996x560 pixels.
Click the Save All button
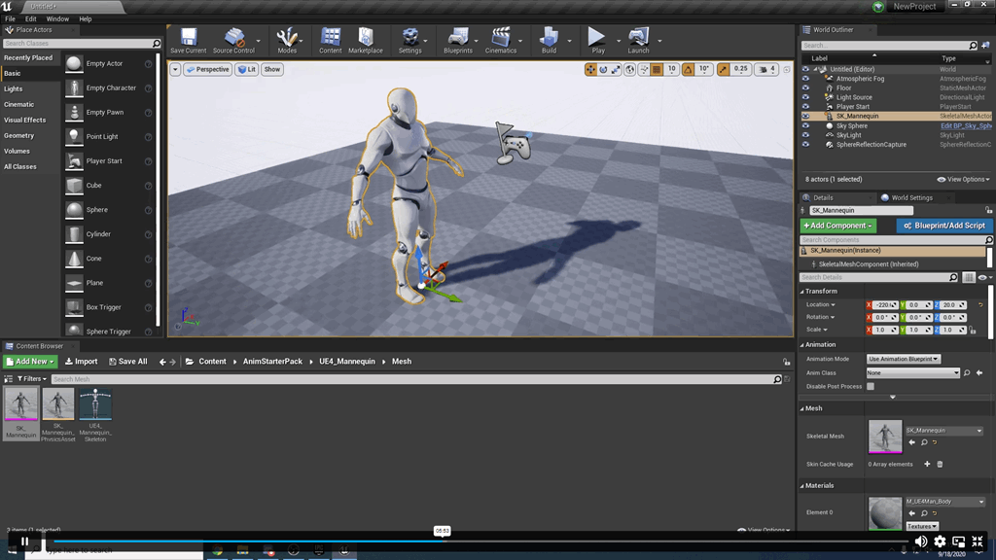[127, 362]
